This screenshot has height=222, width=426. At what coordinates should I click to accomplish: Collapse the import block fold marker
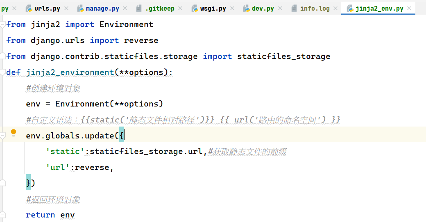pyautogui.click(x=3, y=25)
